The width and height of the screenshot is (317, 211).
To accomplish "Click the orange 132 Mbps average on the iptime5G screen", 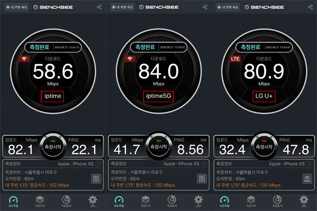I will [143, 185].
